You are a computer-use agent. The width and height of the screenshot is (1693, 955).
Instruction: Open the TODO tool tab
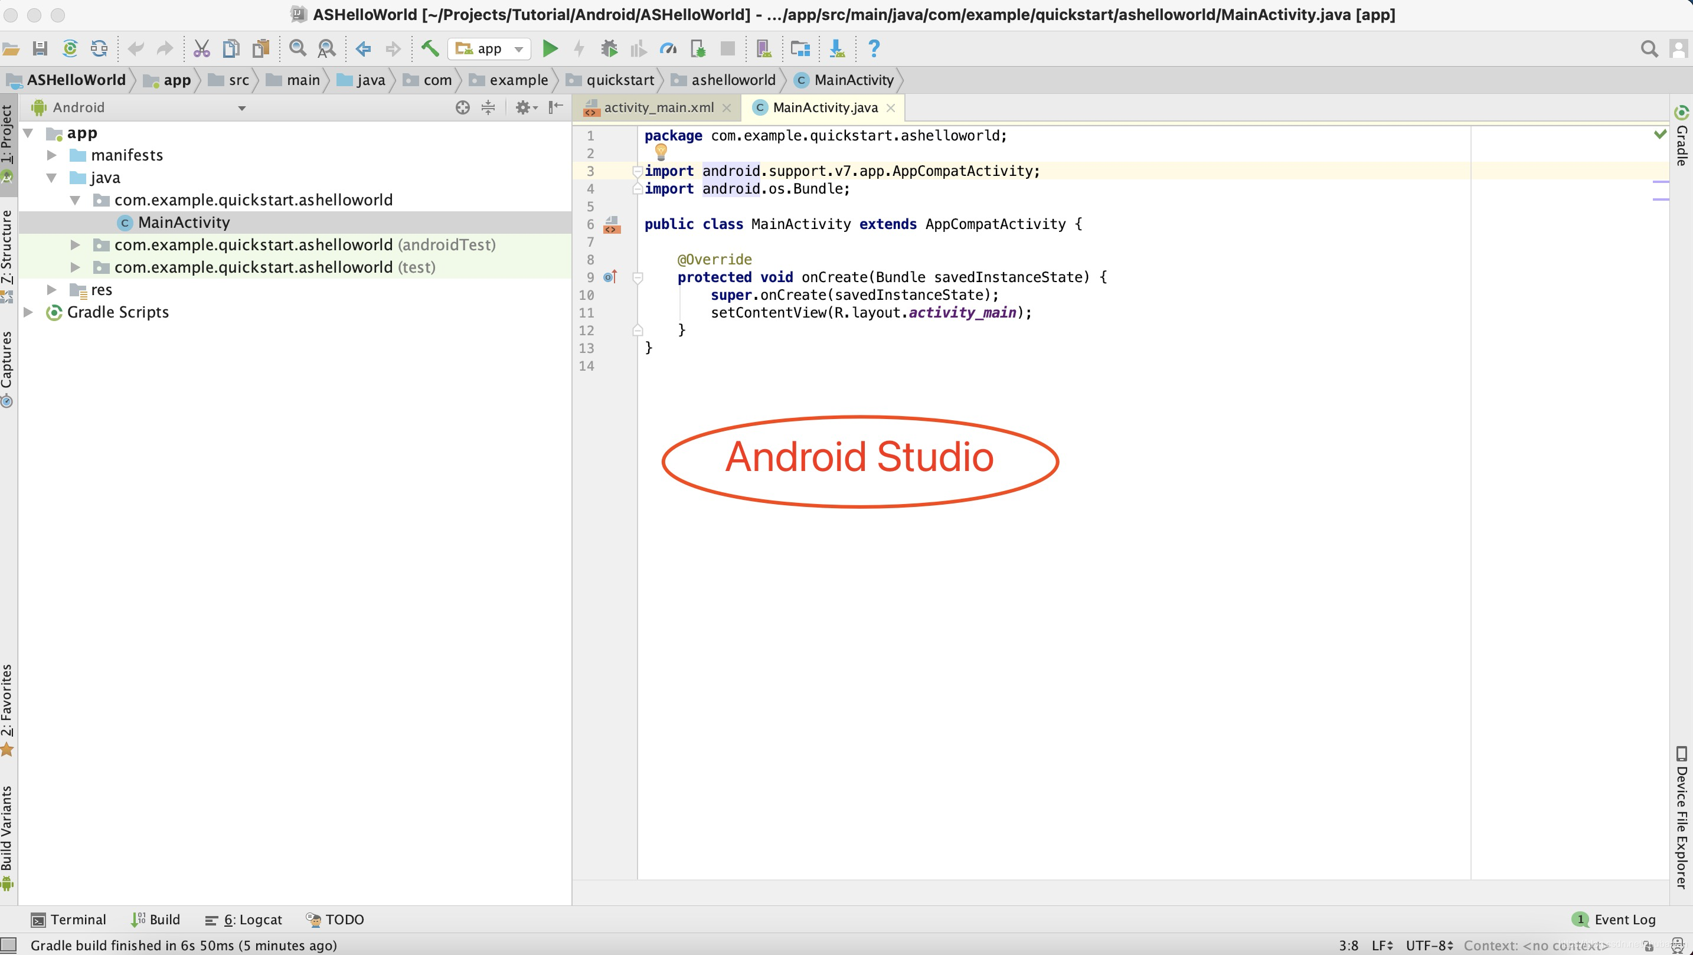coord(335,919)
